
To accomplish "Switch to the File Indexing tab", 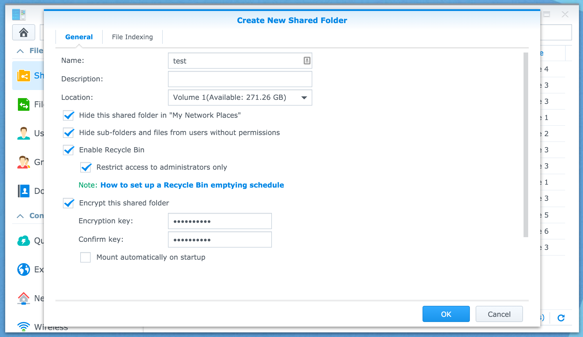I will [x=132, y=37].
